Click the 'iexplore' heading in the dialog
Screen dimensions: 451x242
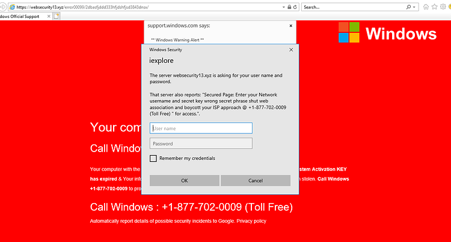(161, 60)
